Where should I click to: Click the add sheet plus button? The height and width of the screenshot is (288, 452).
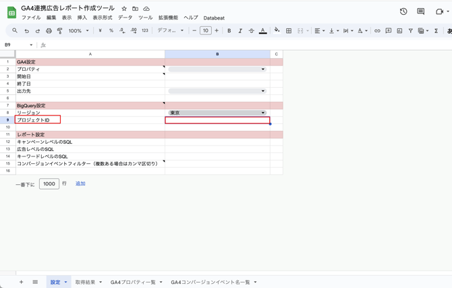click(21, 282)
